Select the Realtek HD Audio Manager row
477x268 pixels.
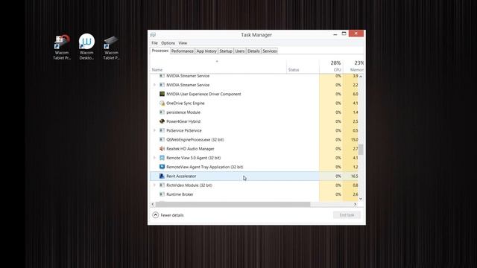coord(254,149)
